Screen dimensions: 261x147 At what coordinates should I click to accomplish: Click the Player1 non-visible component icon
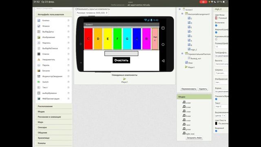[x=124, y=79]
